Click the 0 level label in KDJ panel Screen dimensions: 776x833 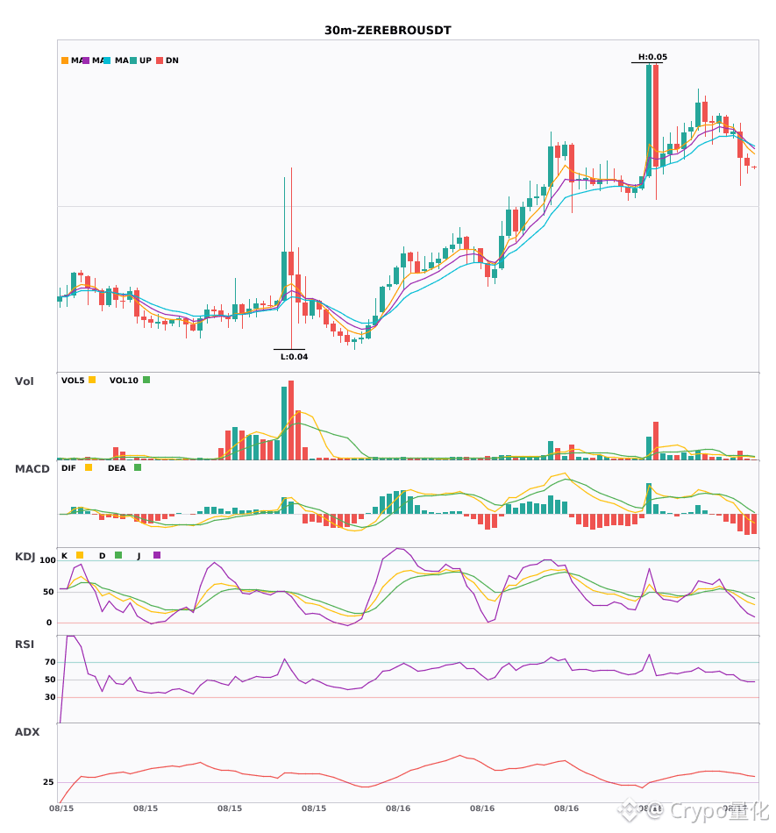[x=49, y=623]
